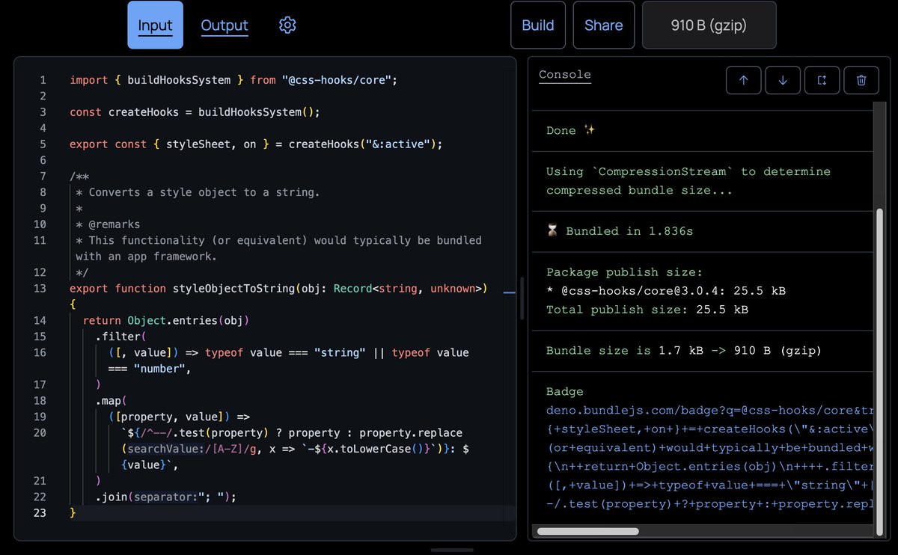Viewport: 898px width, 555px height.
Task: Click ".filter(" on line 15
Action: pos(121,337)
